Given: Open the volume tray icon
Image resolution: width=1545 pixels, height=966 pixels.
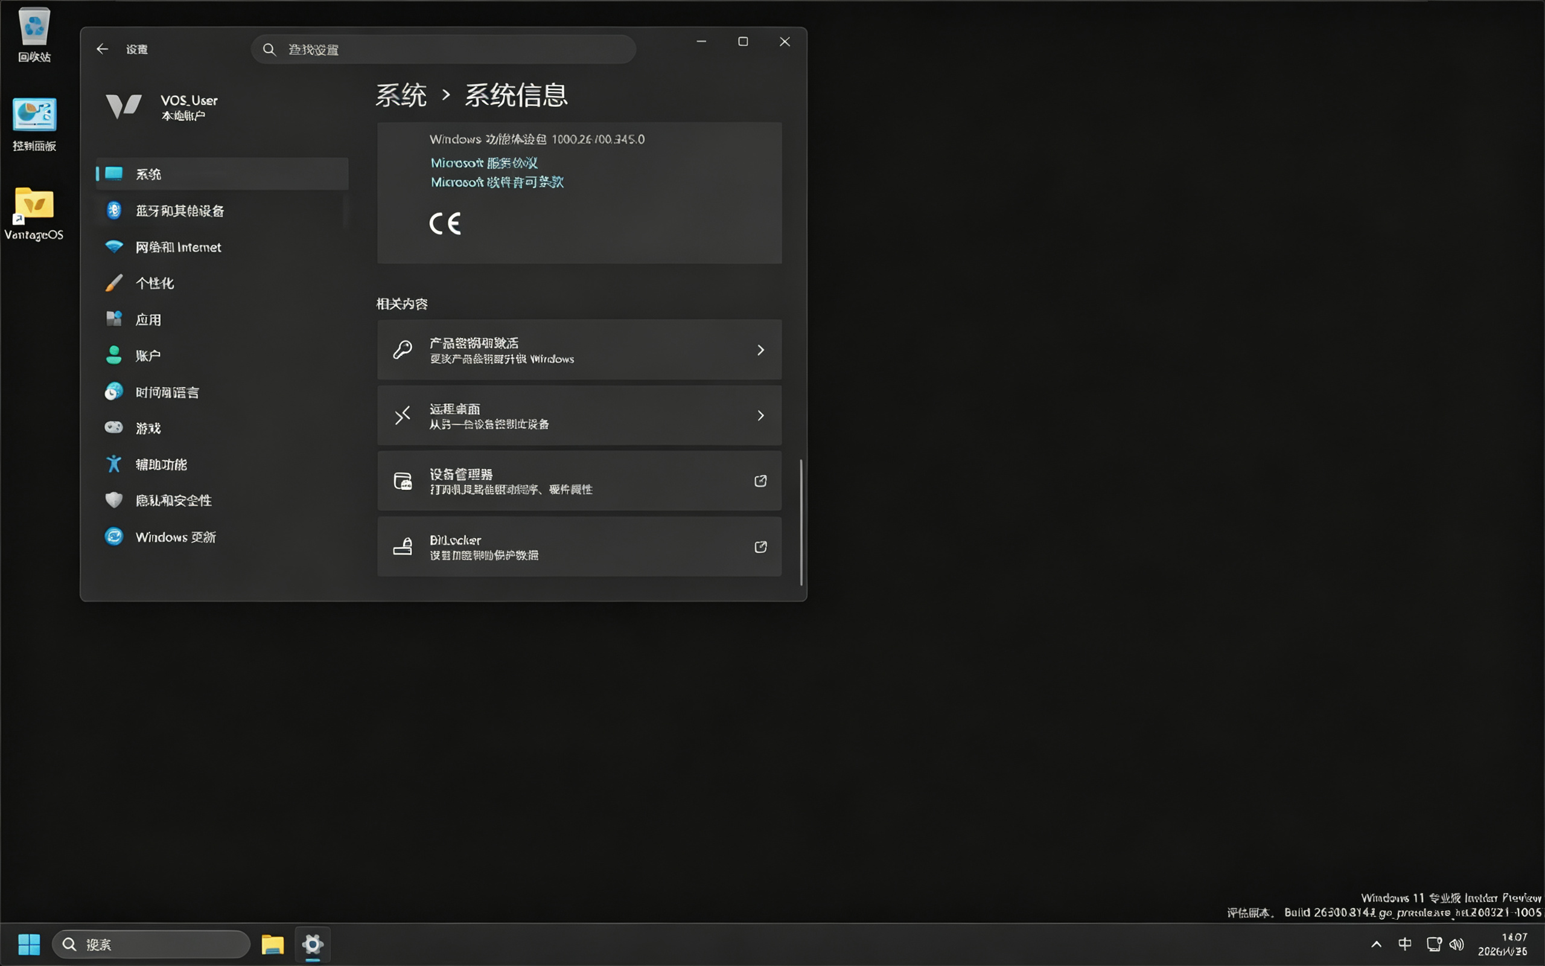Looking at the screenshot, I should click(1456, 944).
